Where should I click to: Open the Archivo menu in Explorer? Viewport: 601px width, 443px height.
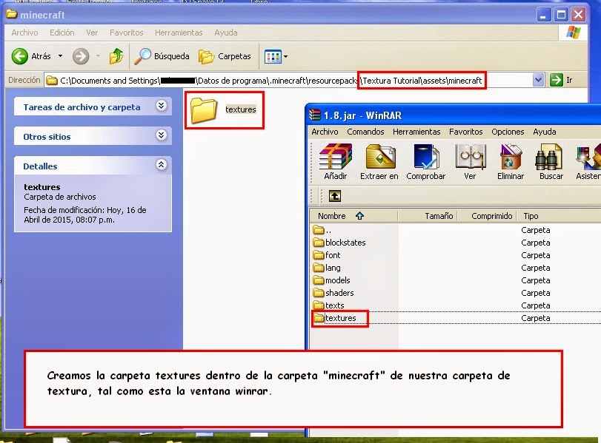coord(24,33)
